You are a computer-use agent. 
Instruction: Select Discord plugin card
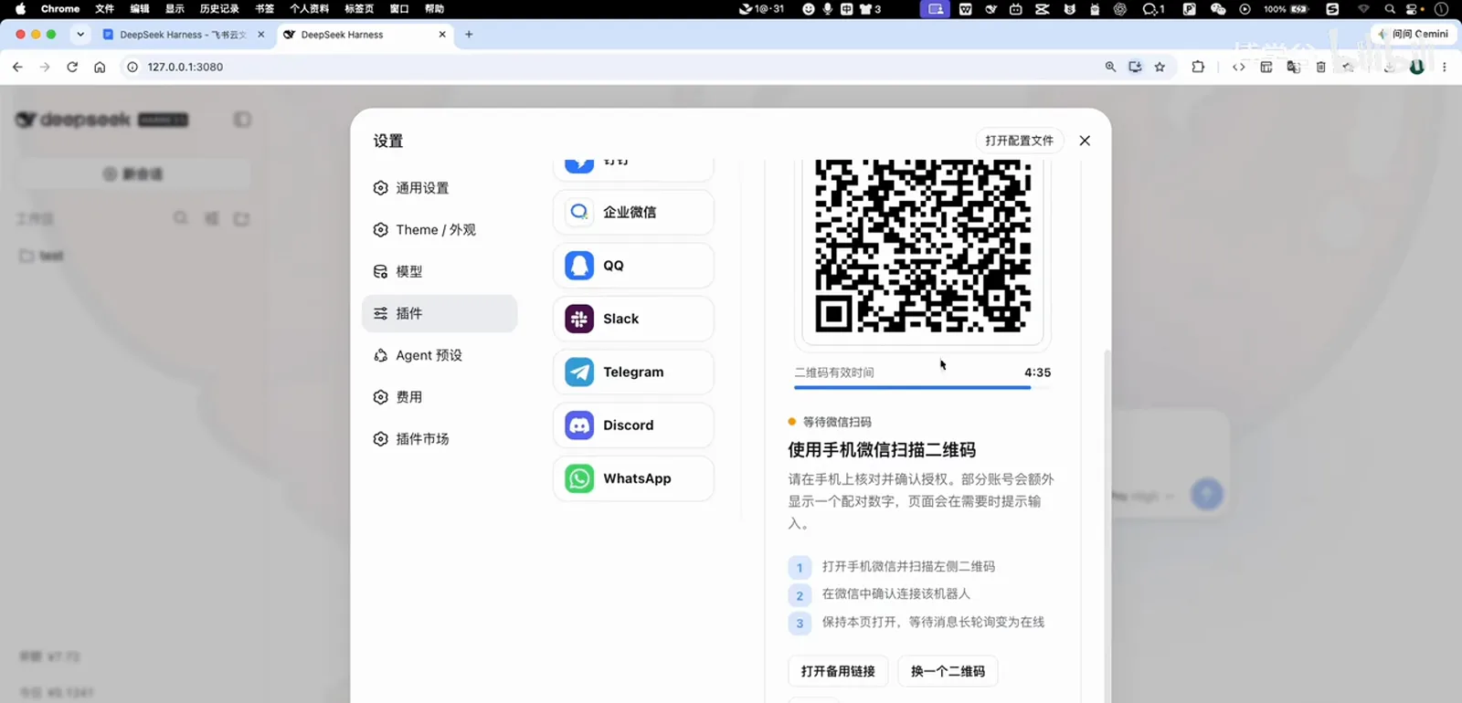pyautogui.click(x=633, y=425)
